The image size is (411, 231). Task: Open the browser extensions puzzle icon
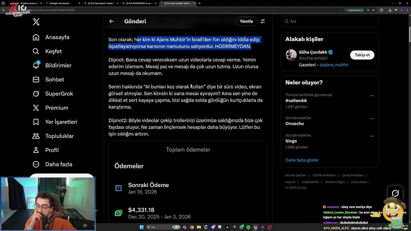[381, 10]
